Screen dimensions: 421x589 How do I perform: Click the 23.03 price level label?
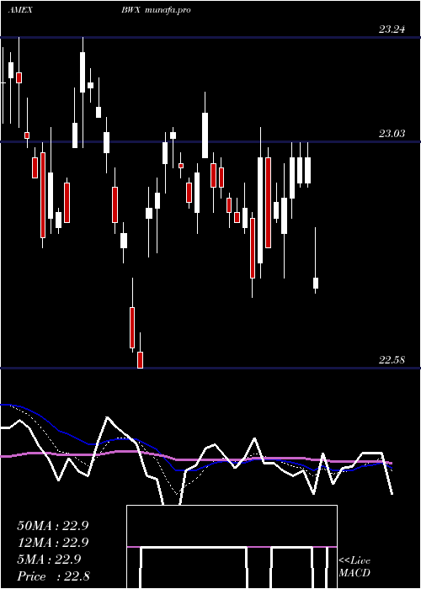392,133
